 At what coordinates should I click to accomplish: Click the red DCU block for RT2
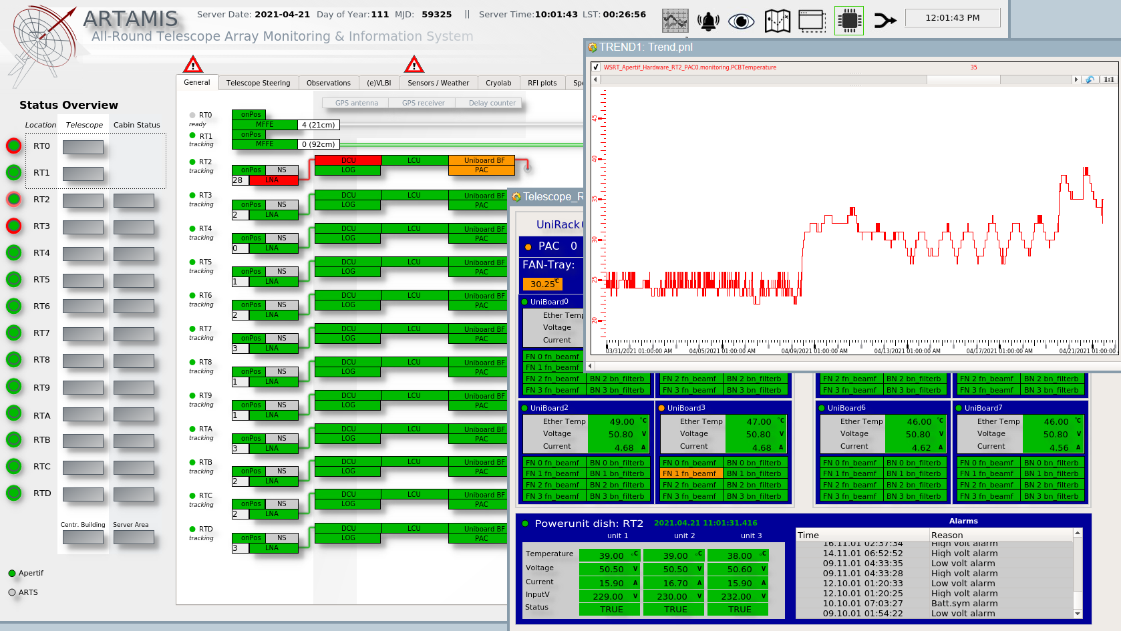(x=348, y=160)
